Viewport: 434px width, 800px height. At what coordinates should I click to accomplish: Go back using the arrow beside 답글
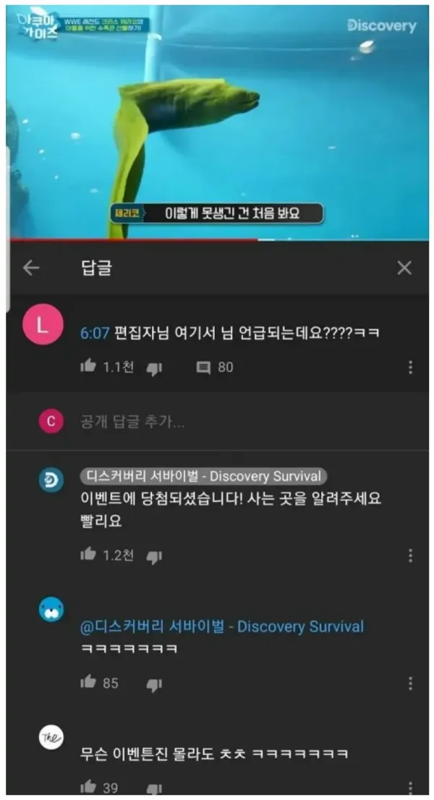pos(31,268)
